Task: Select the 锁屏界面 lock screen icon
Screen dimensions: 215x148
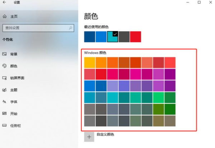Action: pos(5,78)
